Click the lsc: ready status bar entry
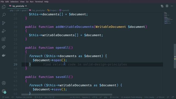Screen dimensions: 176x99 point(149,97)
